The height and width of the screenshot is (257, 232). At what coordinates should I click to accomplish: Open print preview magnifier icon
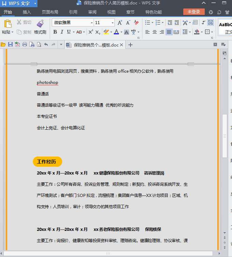[x=39, y=44]
